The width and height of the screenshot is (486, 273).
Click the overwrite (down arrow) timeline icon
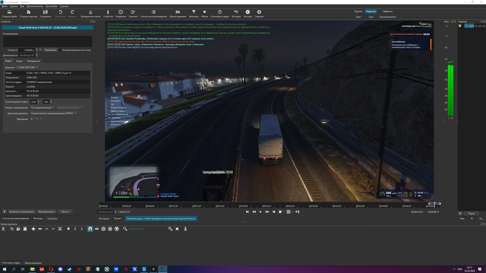coord(53,229)
